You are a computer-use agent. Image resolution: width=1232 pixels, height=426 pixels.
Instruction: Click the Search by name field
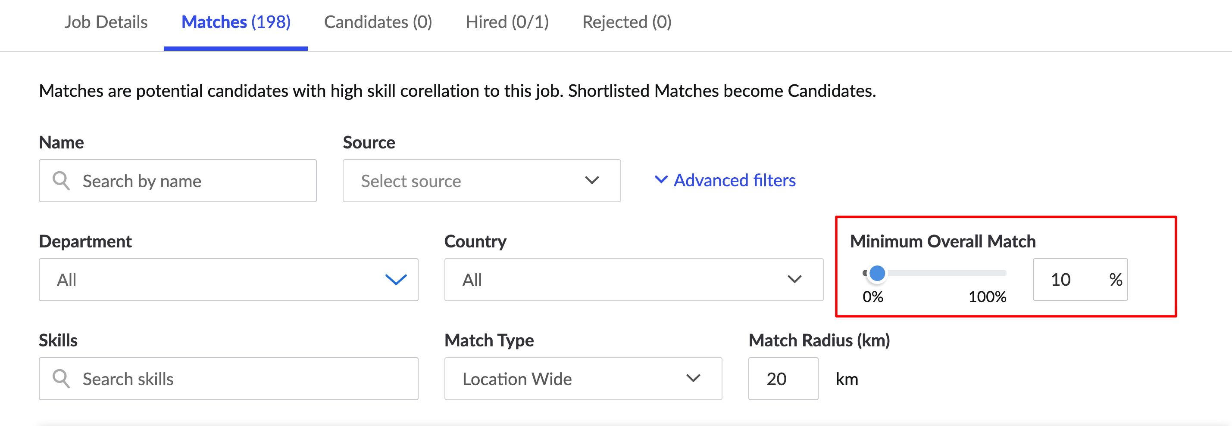click(x=178, y=181)
